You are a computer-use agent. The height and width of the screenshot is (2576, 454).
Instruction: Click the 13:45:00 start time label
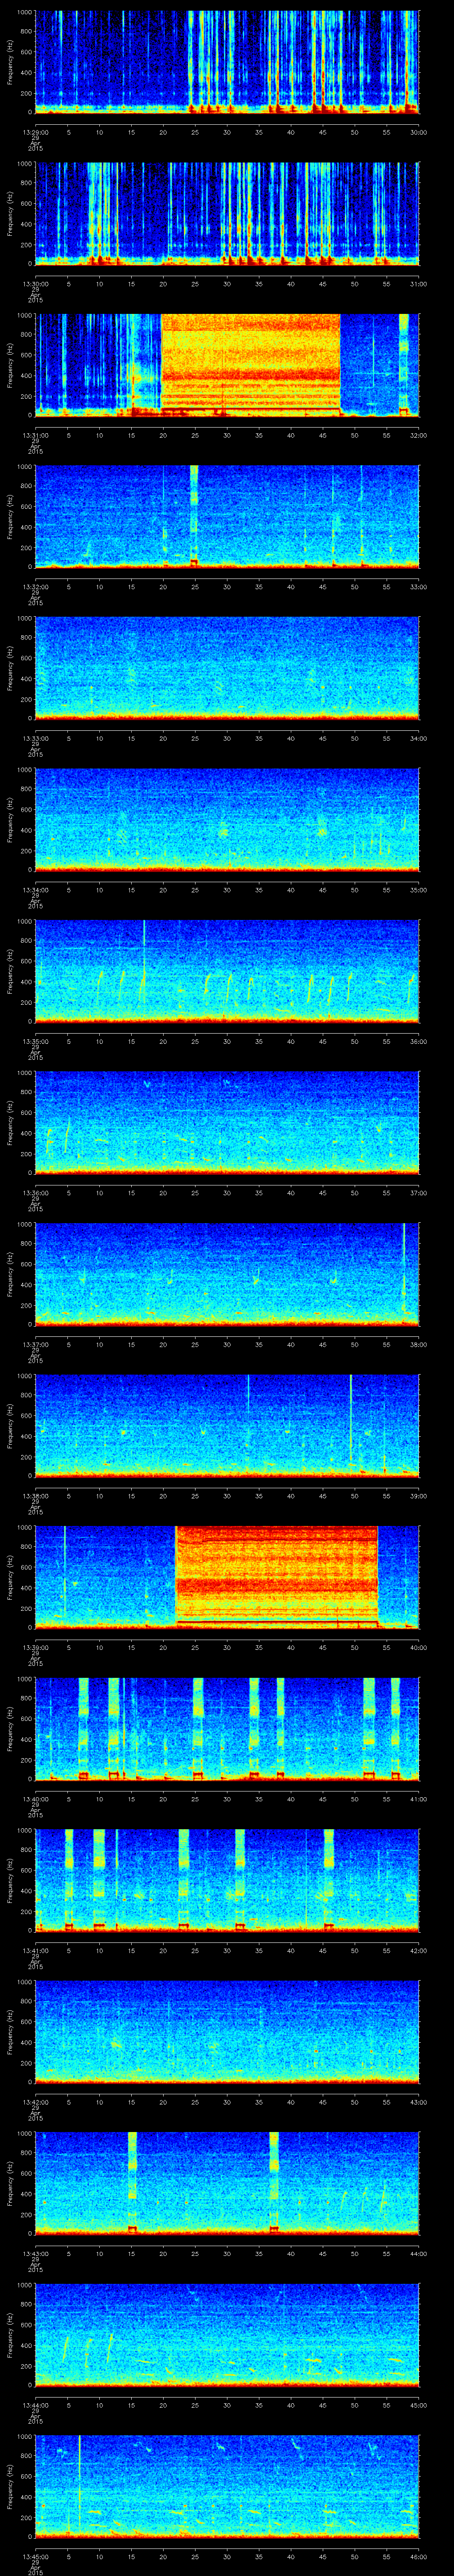coord(35,2556)
